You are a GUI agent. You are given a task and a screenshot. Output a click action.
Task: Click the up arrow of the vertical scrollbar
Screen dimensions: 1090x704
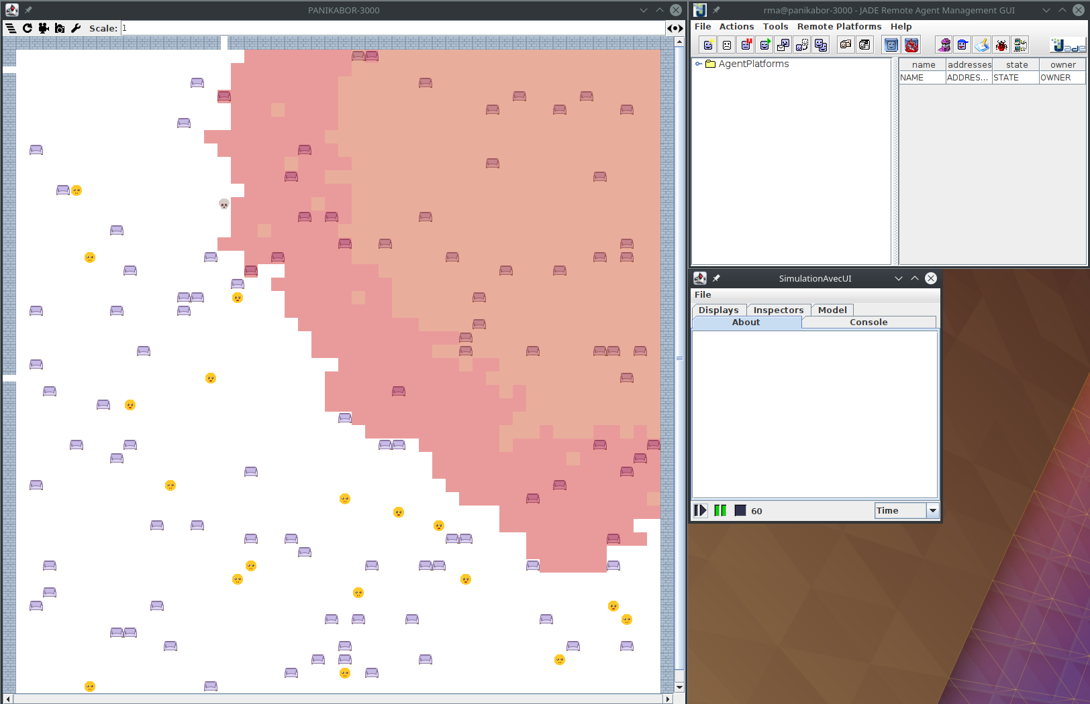tap(679, 42)
